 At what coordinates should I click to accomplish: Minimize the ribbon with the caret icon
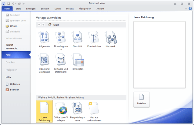186,9
